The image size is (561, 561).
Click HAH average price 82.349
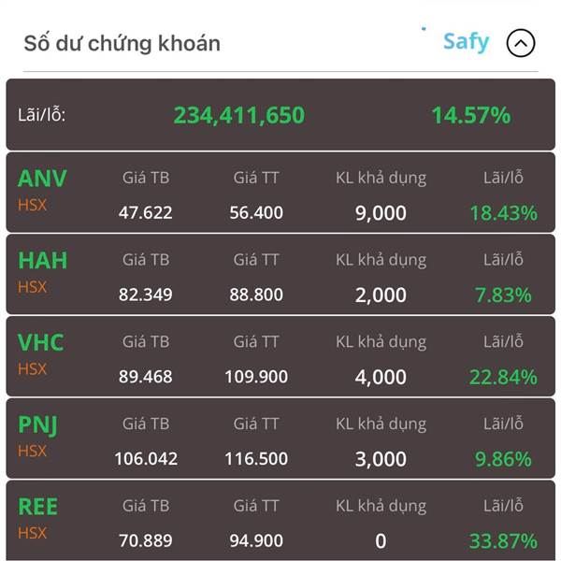point(145,295)
